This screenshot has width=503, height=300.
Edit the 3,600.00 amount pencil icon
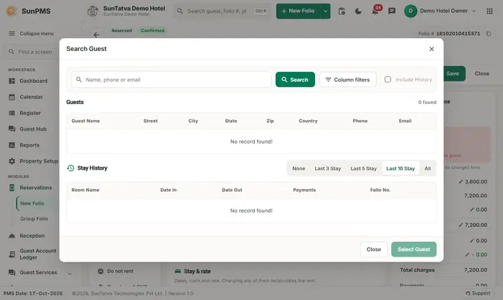[x=460, y=181]
